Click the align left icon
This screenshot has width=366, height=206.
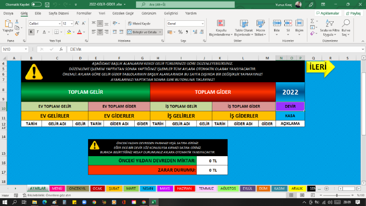[x=94, y=32]
